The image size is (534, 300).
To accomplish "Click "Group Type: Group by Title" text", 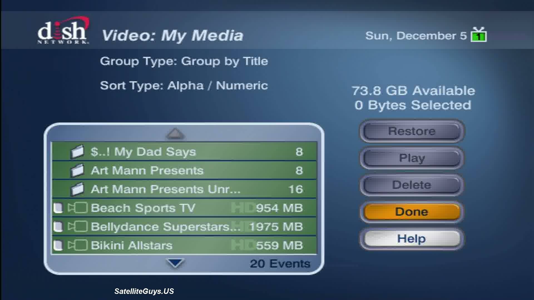I will (184, 61).
